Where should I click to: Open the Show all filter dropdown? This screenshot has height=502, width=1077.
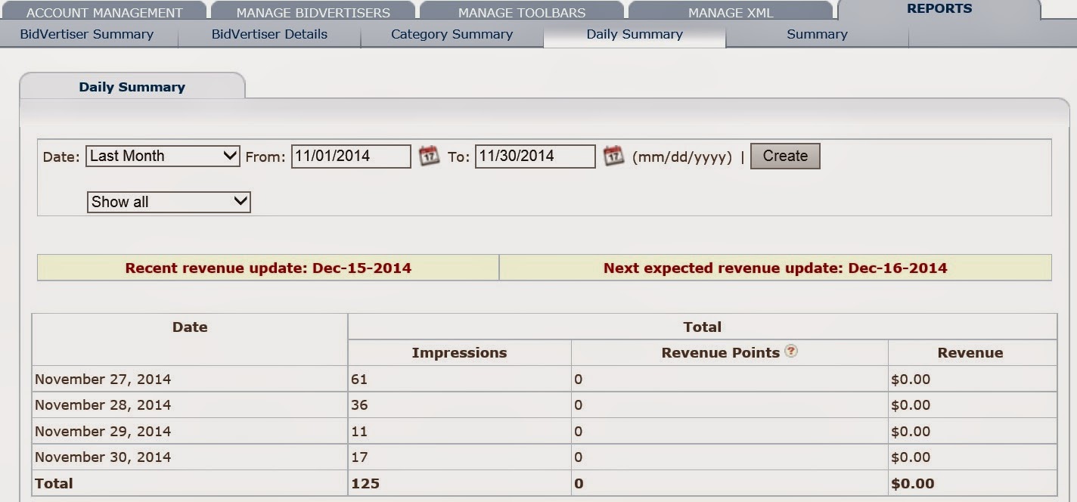(169, 202)
